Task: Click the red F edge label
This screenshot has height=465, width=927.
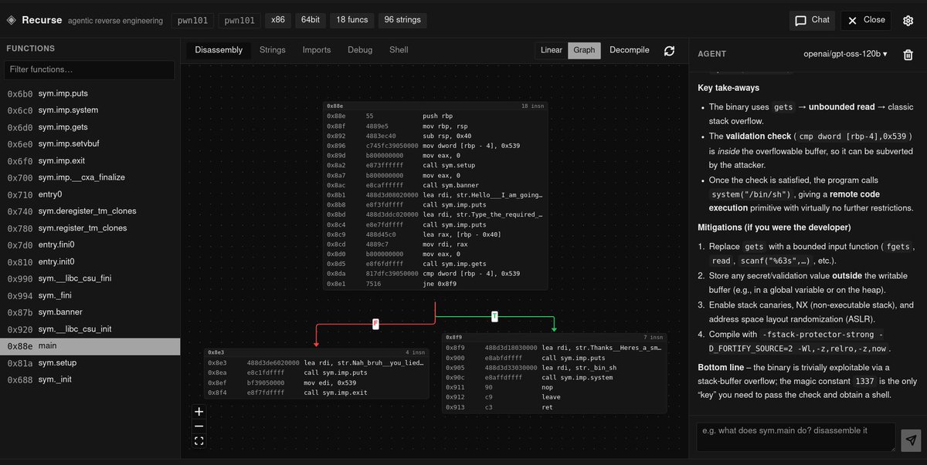Action: click(376, 324)
